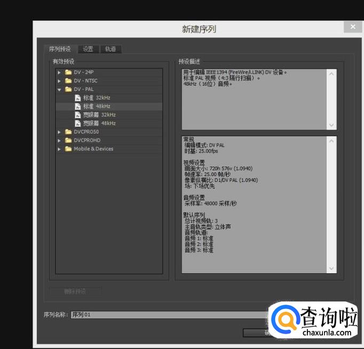Screen dimensions: 364x349
Task: Select the 宽银幕 48kHz preset file icon
Action: [78, 123]
